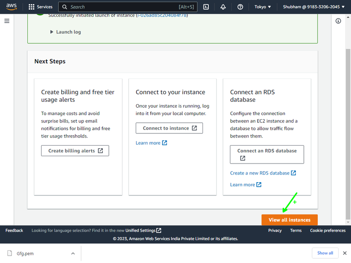Open the help question mark menu
The height and width of the screenshot is (263, 351).
pos(240,7)
